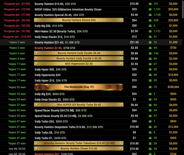This screenshot has height=155, width=184.
Task: Open Bounty Hunters Daily Double II $8.88
Action: 79,58
